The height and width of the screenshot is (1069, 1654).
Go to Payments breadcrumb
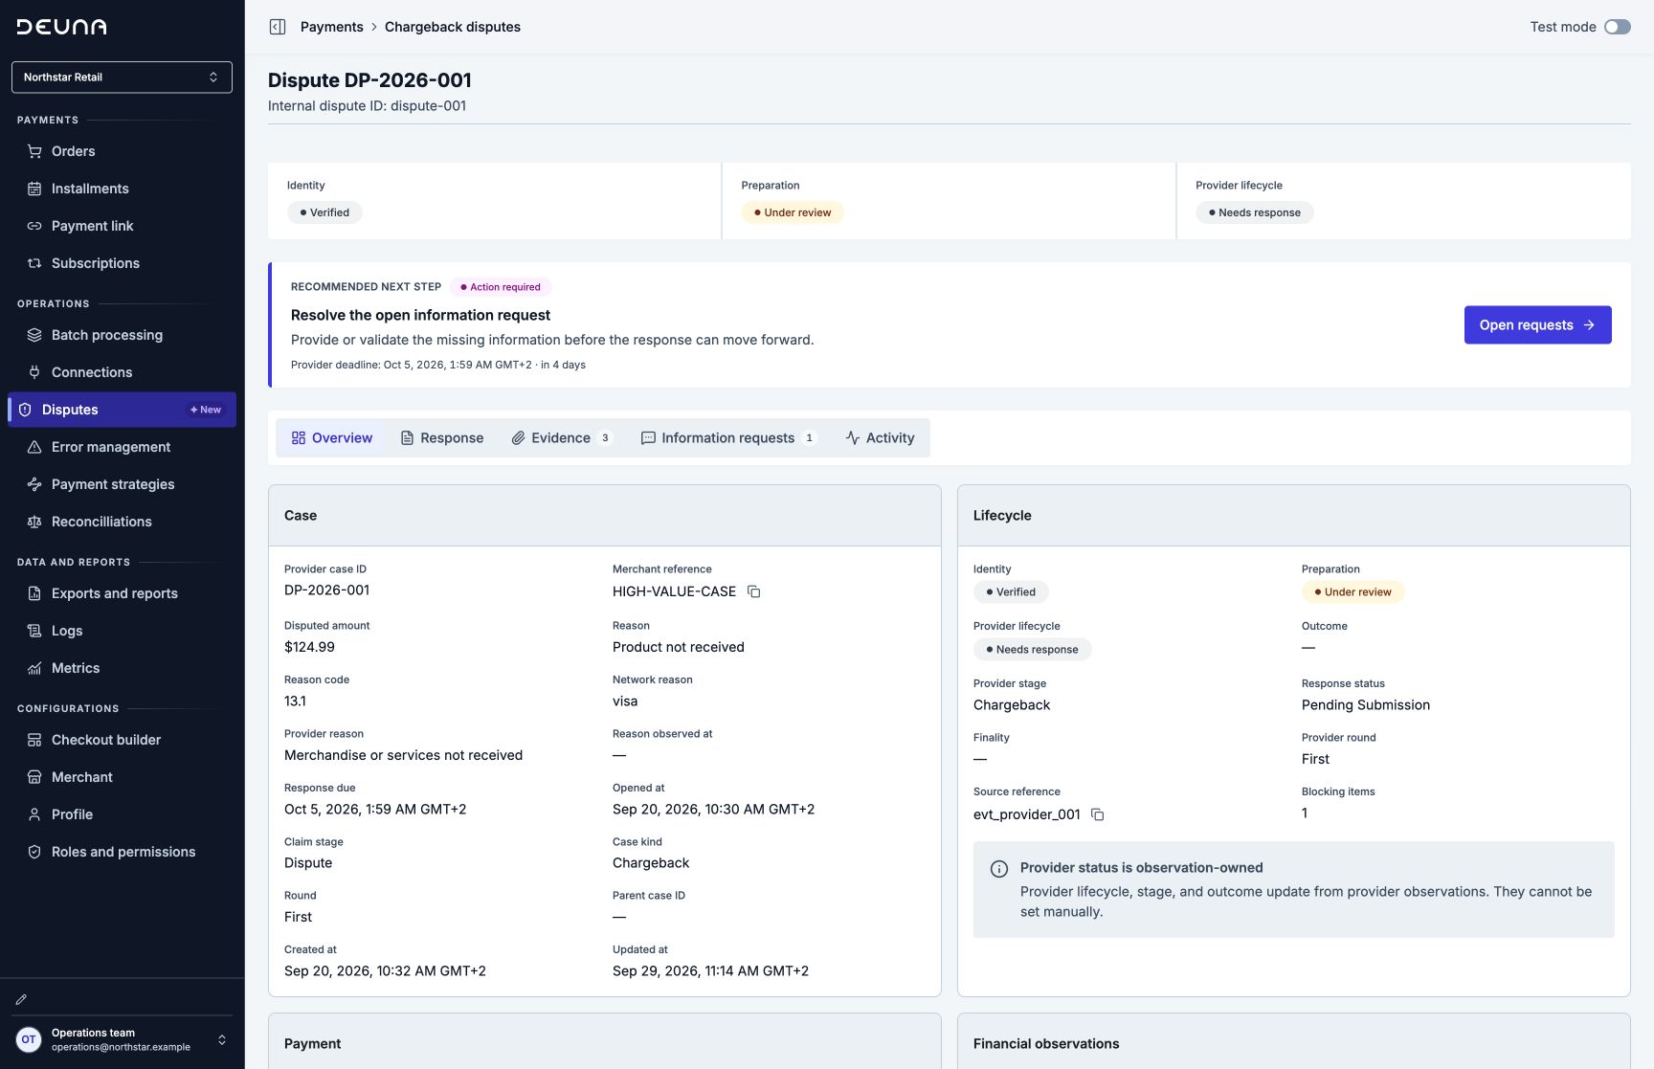pyautogui.click(x=332, y=27)
